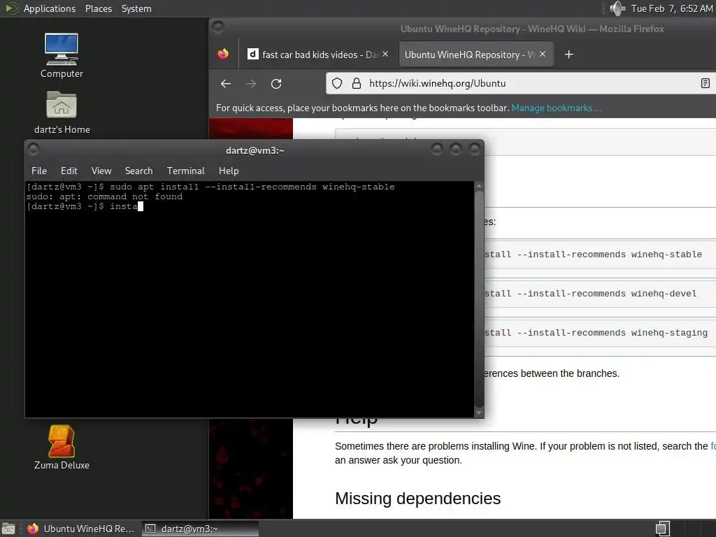Click the terminal scrollbar up arrow

coord(479,186)
